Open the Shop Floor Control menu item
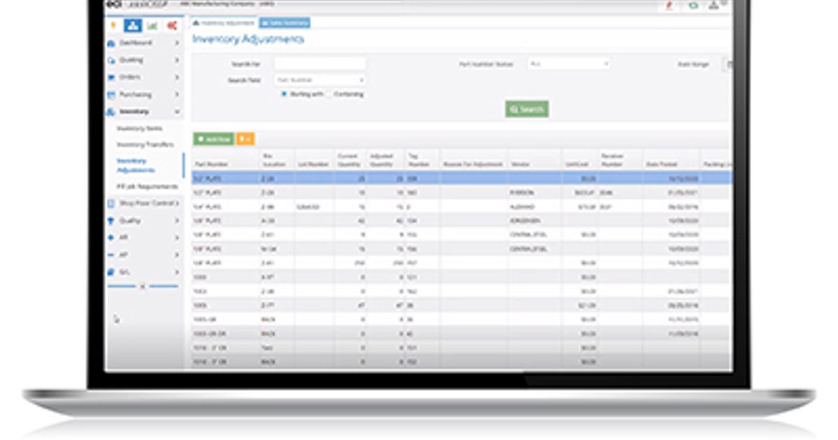The image size is (838, 440). pos(147,203)
